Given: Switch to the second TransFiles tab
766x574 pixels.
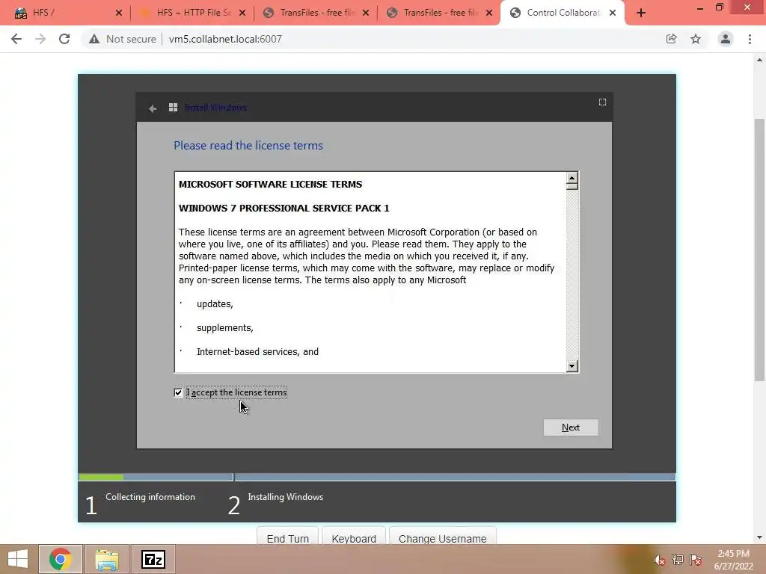Looking at the screenshot, I should pyautogui.click(x=440, y=13).
